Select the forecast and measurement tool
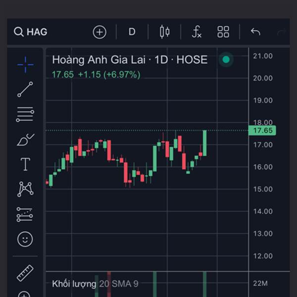 tap(25, 215)
